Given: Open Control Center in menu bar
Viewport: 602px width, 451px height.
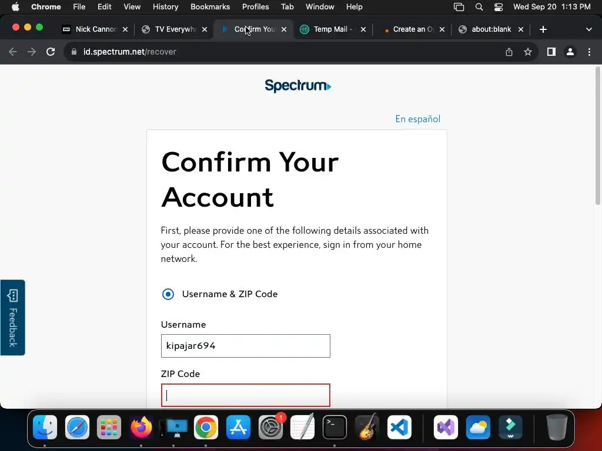Looking at the screenshot, I should click(x=499, y=7).
